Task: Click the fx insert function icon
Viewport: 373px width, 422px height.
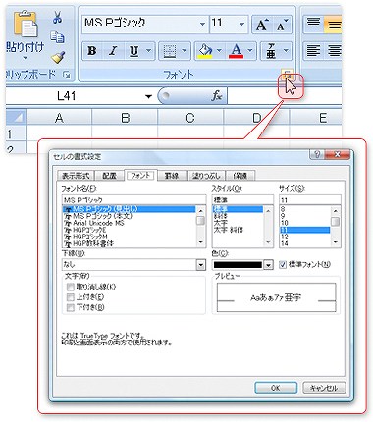Action: (217, 96)
